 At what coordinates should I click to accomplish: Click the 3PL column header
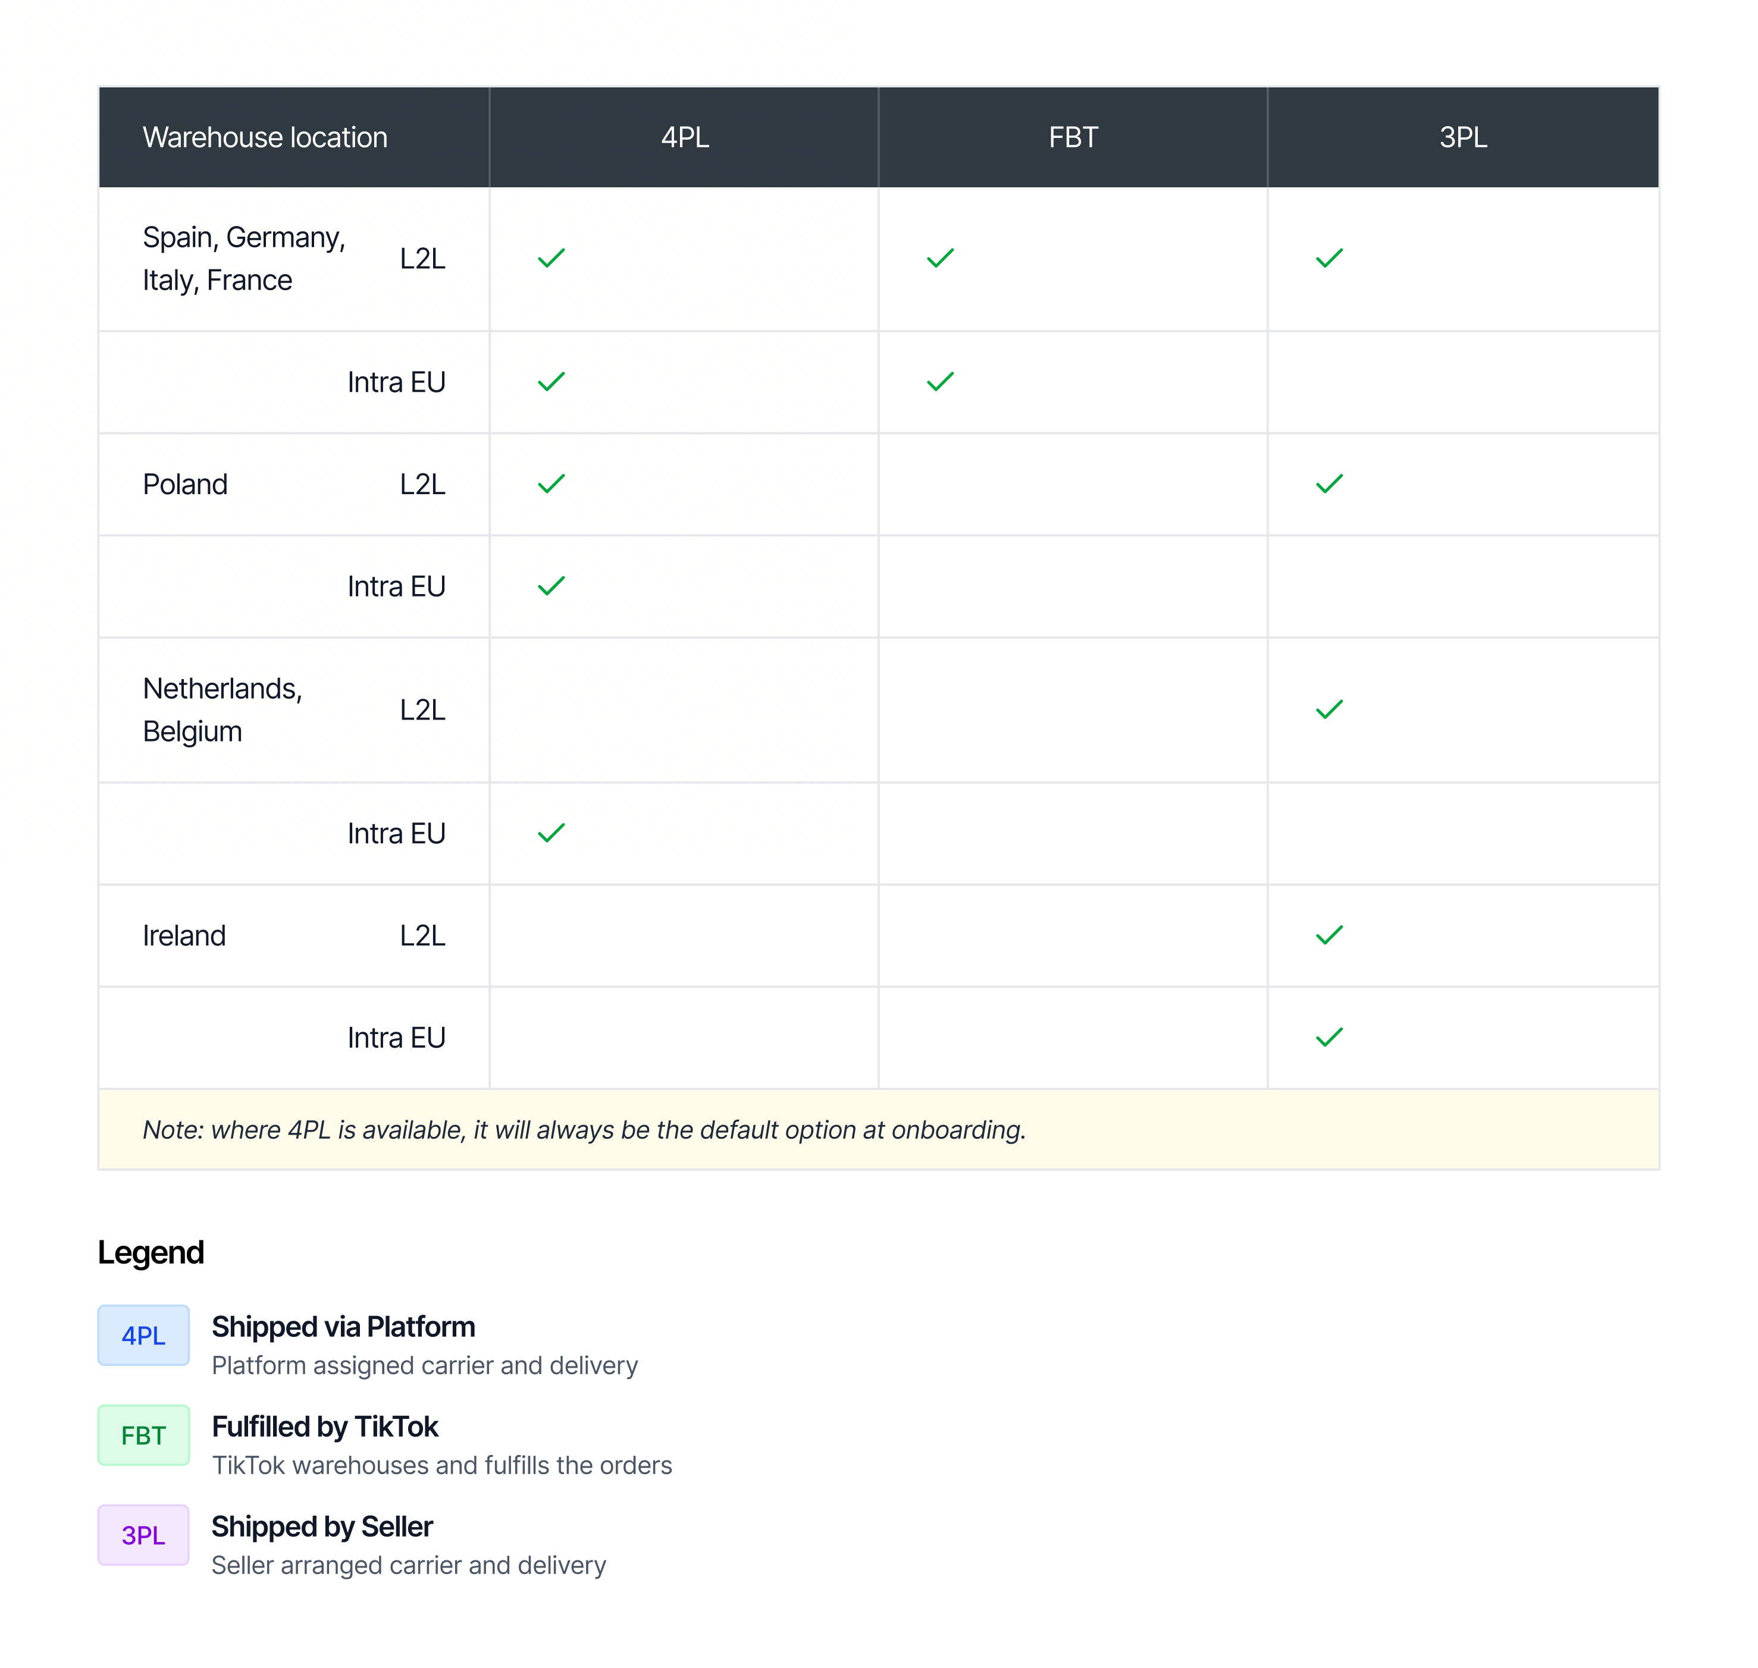[1463, 137]
